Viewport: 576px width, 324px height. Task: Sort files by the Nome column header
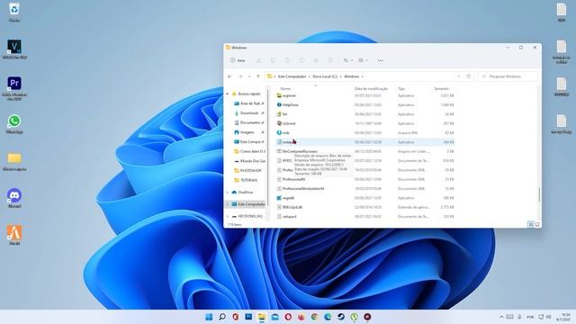285,88
